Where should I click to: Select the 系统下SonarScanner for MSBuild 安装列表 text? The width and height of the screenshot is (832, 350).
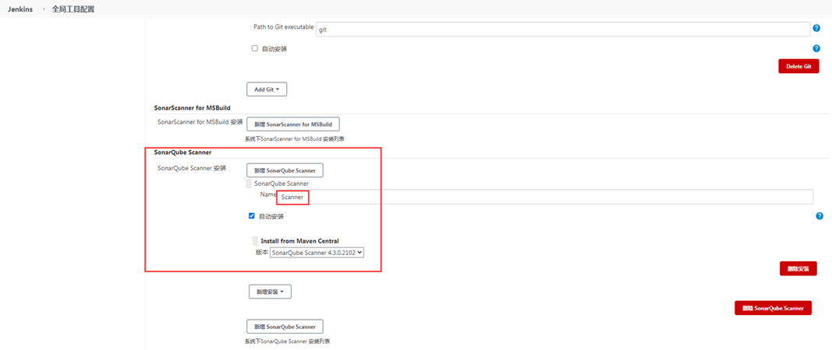tap(295, 138)
